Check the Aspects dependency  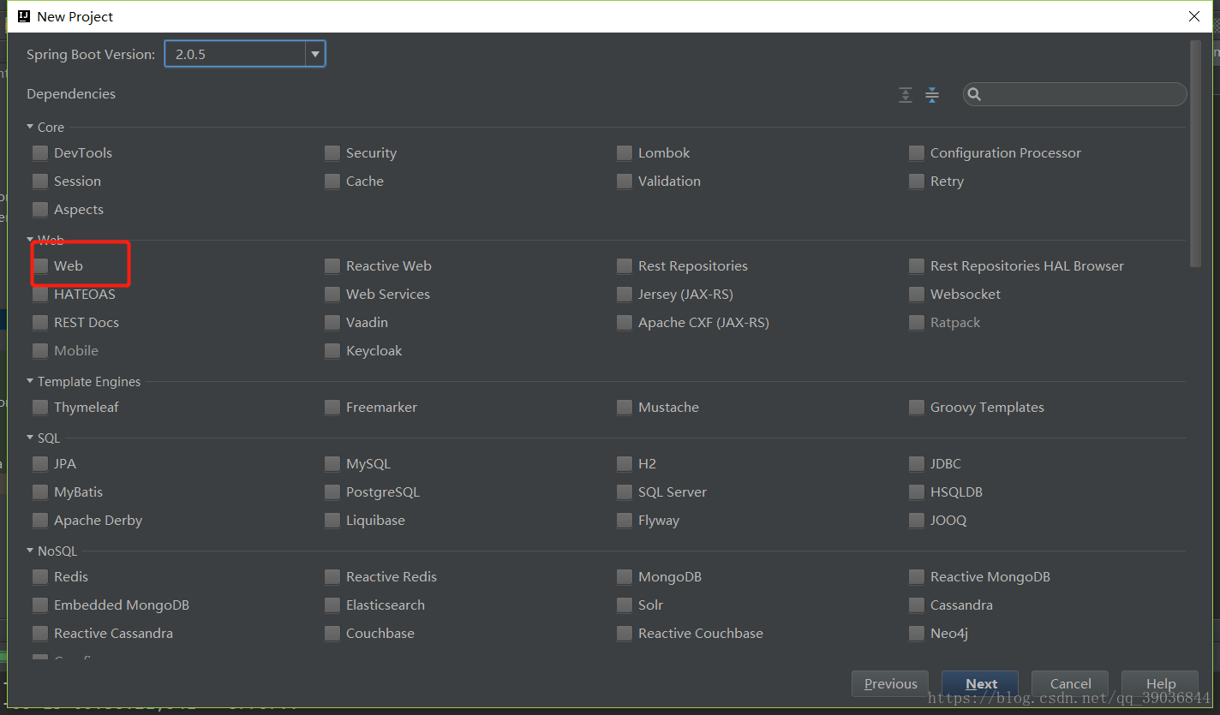click(40, 210)
